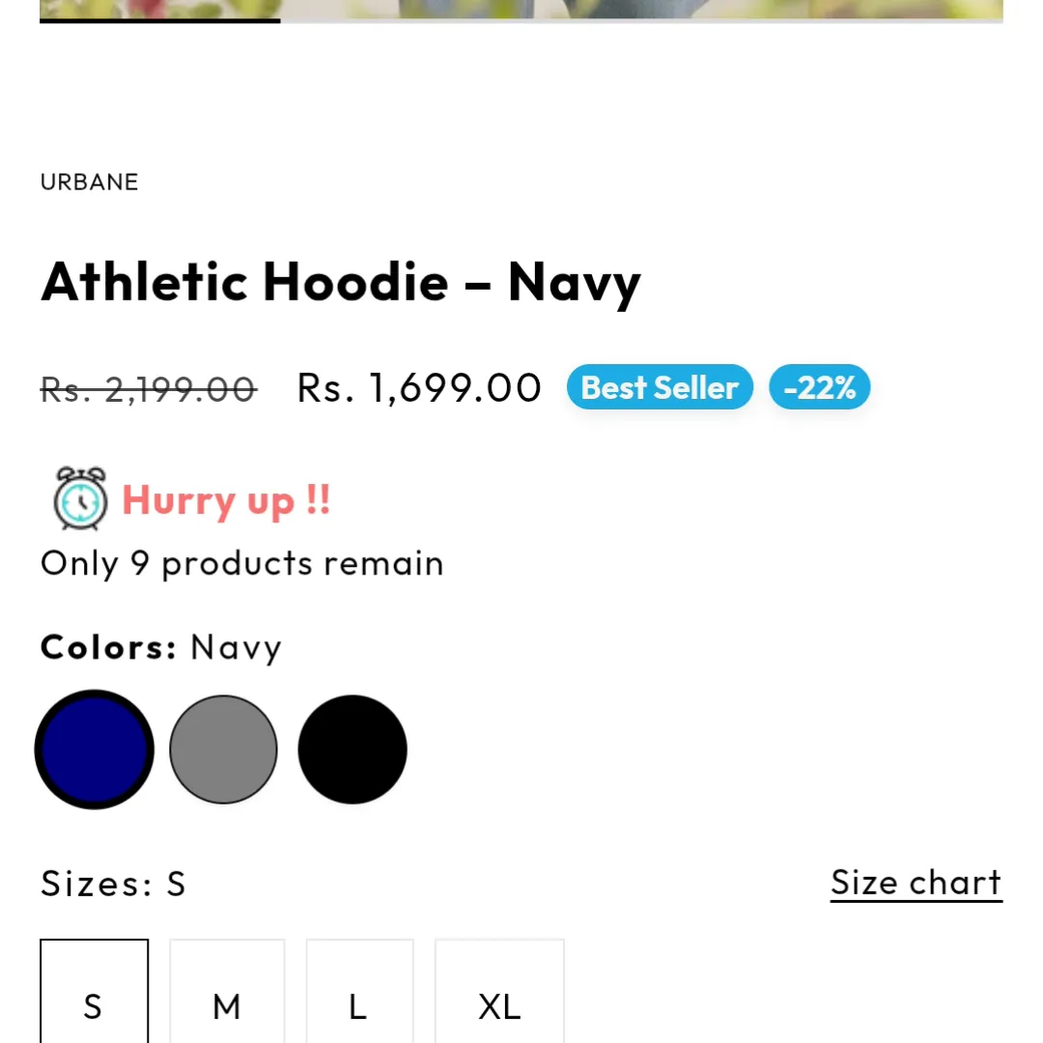The width and height of the screenshot is (1043, 1043).
Task: Open the URBANE brand link
Action: [x=90, y=182]
